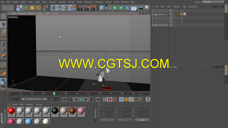Toggle parameter keyframe P icon
Screen dimensions: 228x128
(x=136, y=99)
